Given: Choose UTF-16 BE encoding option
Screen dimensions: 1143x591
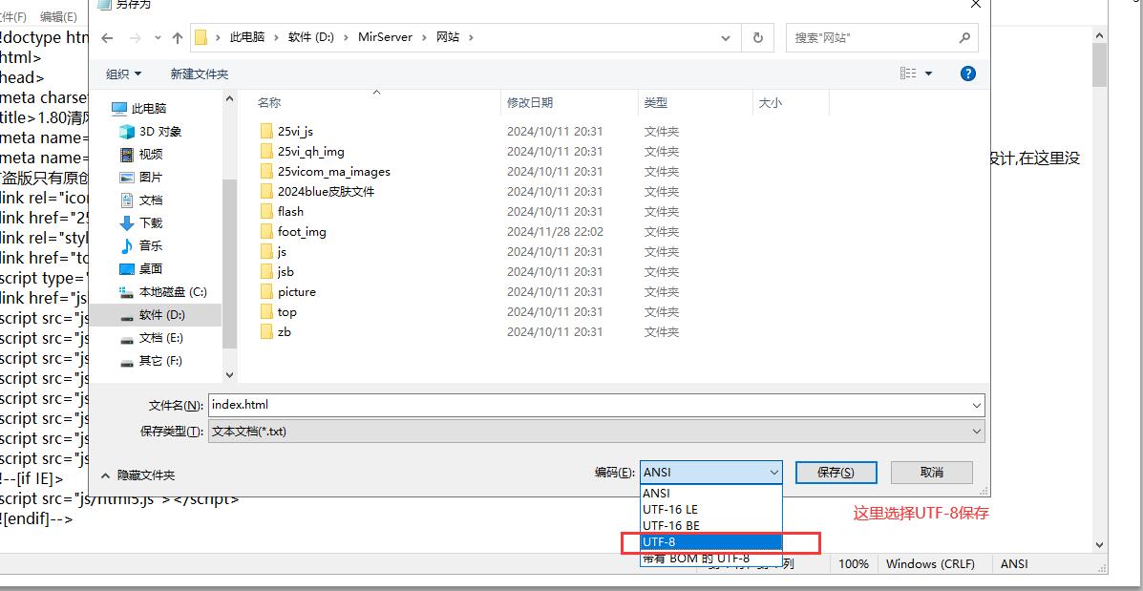Looking at the screenshot, I should 710,525.
